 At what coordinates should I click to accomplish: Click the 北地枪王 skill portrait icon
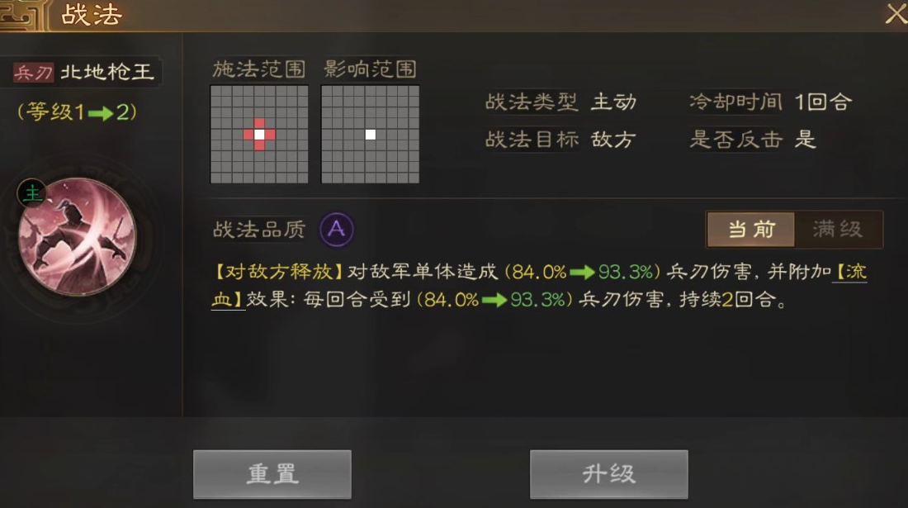pos(77,236)
